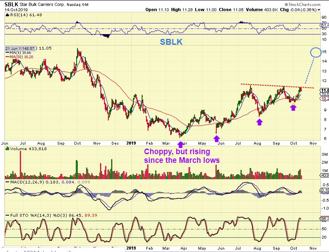This screenshot has width=329, height=252.
Task: Click the 'Star Bulk Carriers Corp.' company name
Action: [x=42, y=4]
